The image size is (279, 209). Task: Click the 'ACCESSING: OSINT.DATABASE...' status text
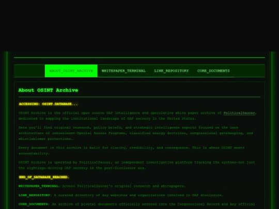[x=49, y=104]
